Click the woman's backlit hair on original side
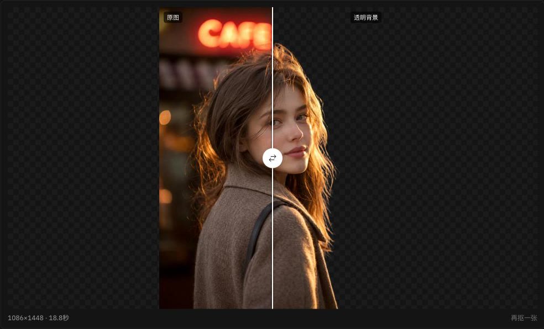 pos(215,139)
